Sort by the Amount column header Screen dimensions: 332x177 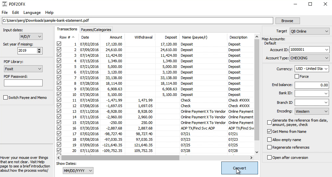112,37
